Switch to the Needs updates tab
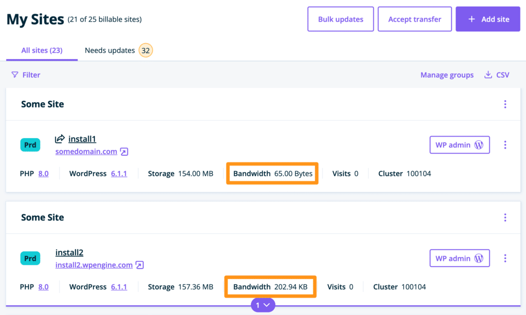 [x=110, y=50]
